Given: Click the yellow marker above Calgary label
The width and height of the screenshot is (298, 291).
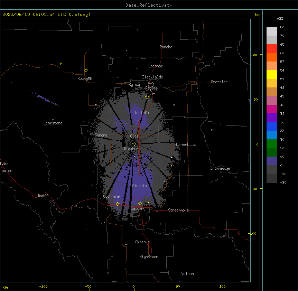Looking at the screenshot, I should tap(140, 204).
